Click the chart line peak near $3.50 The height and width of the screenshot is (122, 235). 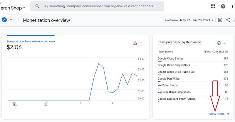pyautogui.click(x=99, y=63)
